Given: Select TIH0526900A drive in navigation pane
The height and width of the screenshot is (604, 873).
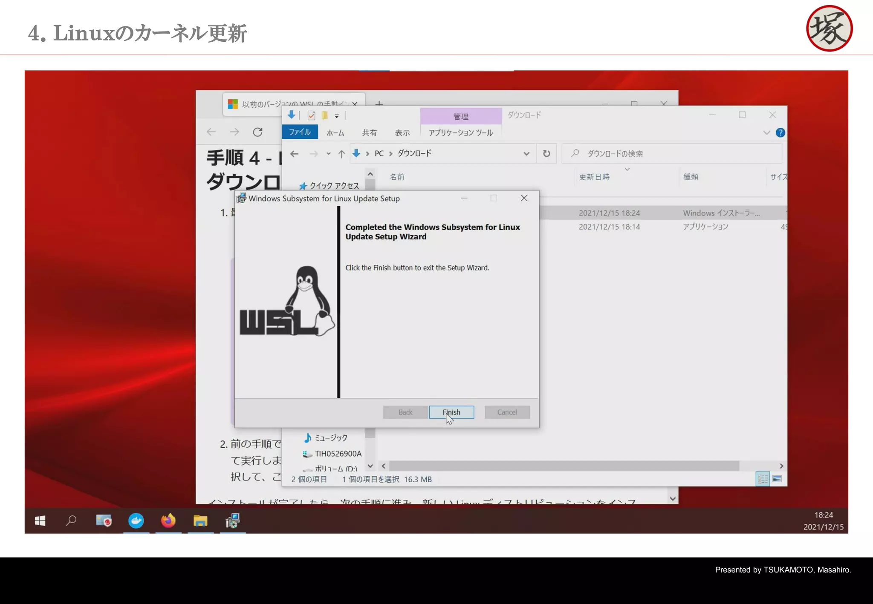Looking at the screenshot, I should point(332,454).
